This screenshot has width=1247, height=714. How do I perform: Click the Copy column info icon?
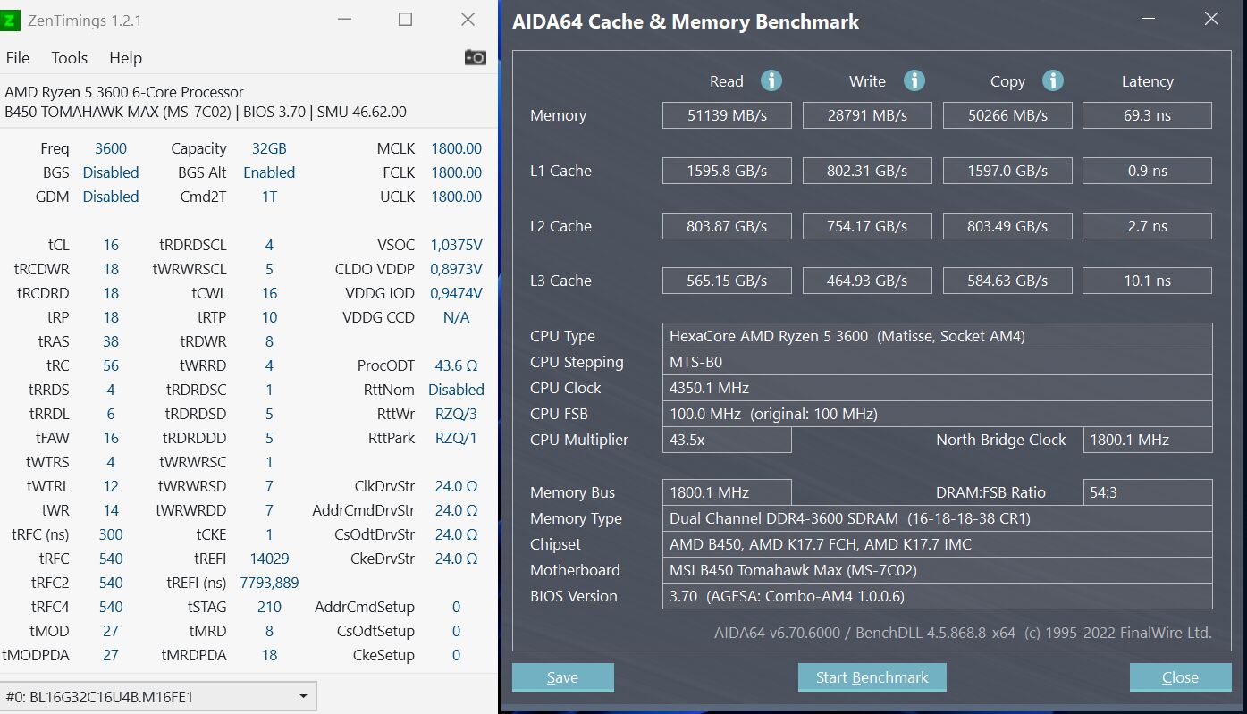(1053, 80)
